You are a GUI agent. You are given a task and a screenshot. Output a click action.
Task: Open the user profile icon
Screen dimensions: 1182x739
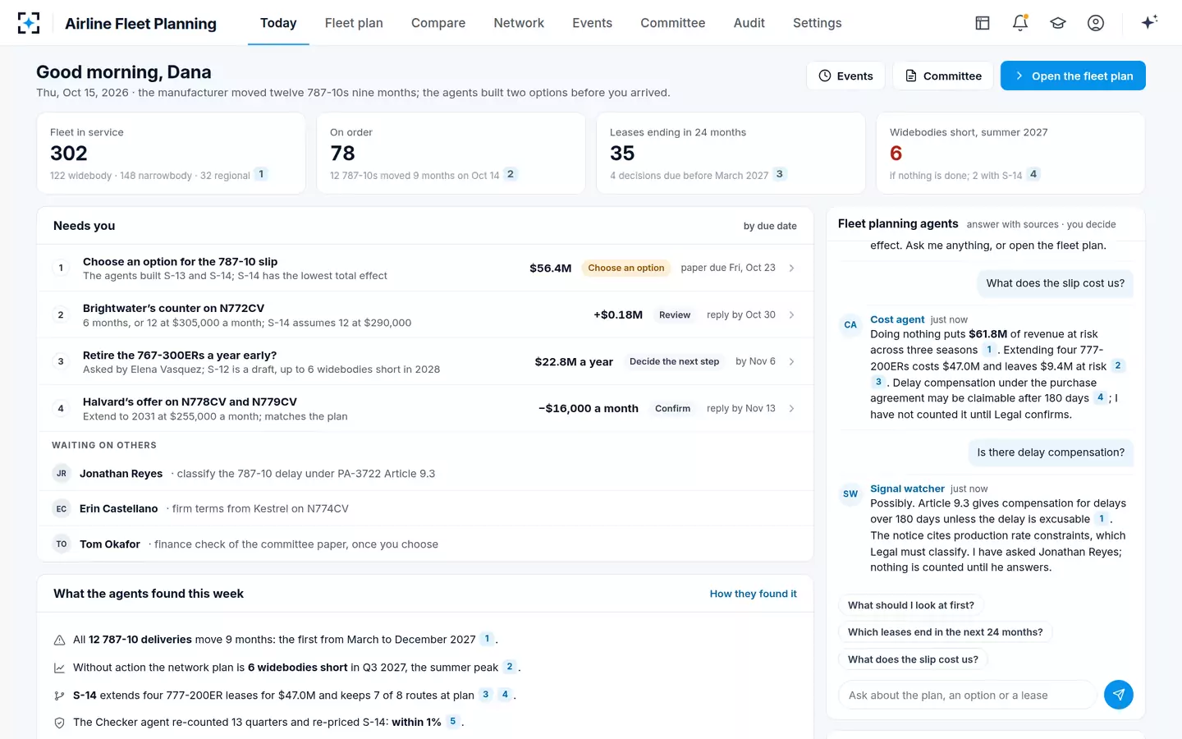tap(1096, 23)
